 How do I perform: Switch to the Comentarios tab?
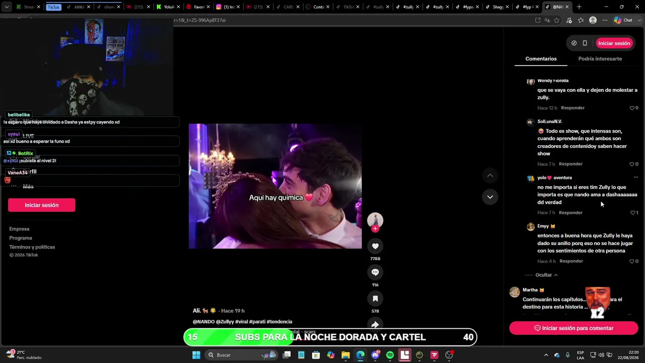click(x=541, y=59)
